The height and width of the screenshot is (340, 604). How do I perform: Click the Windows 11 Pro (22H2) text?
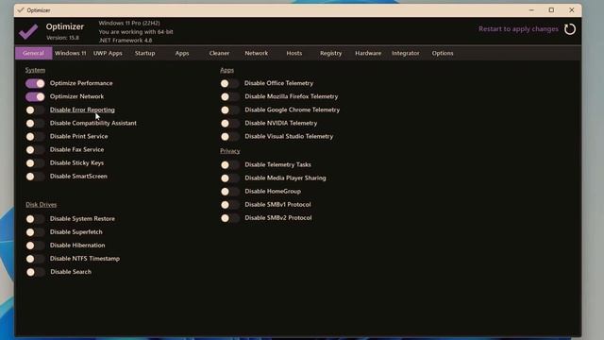point(129,23)
